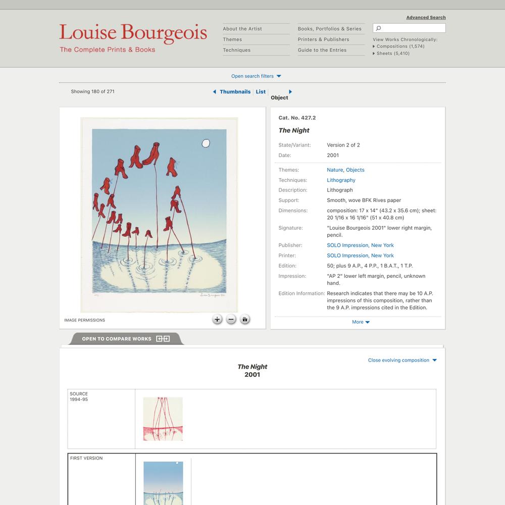Screen dimensions: 505x505
Task: Click 'Showing 180 of 271' text
Action: 93,91
